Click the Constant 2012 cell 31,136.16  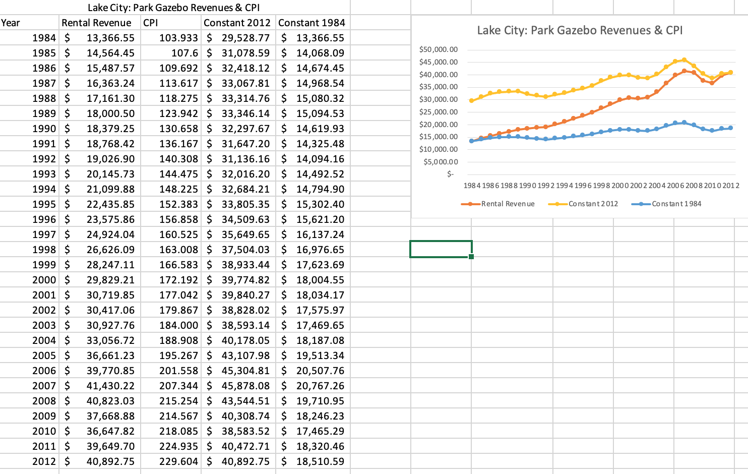[238, 159]
